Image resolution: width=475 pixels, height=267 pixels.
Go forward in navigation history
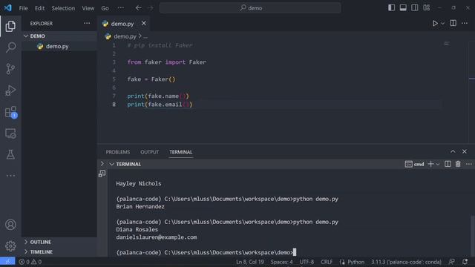coord(151,8)
